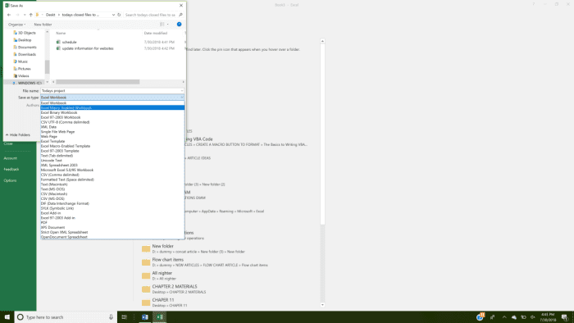Screen dimensions: 574x323
Task: Open the New folder location folder icon
Action: (x=146, y=248)
